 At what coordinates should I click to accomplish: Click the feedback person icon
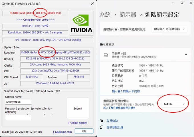click(x=102, y=127)
